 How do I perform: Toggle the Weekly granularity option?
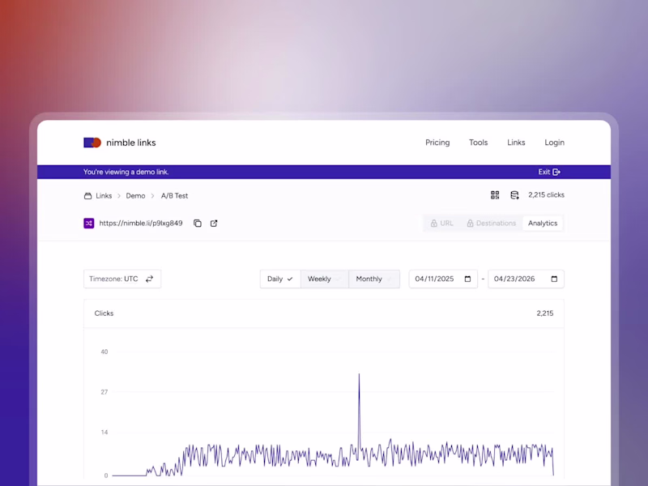(322, 279)
